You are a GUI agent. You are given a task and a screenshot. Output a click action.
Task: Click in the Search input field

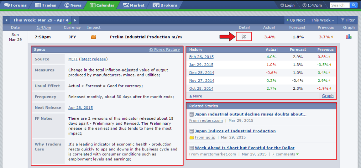tap(339, 5)
